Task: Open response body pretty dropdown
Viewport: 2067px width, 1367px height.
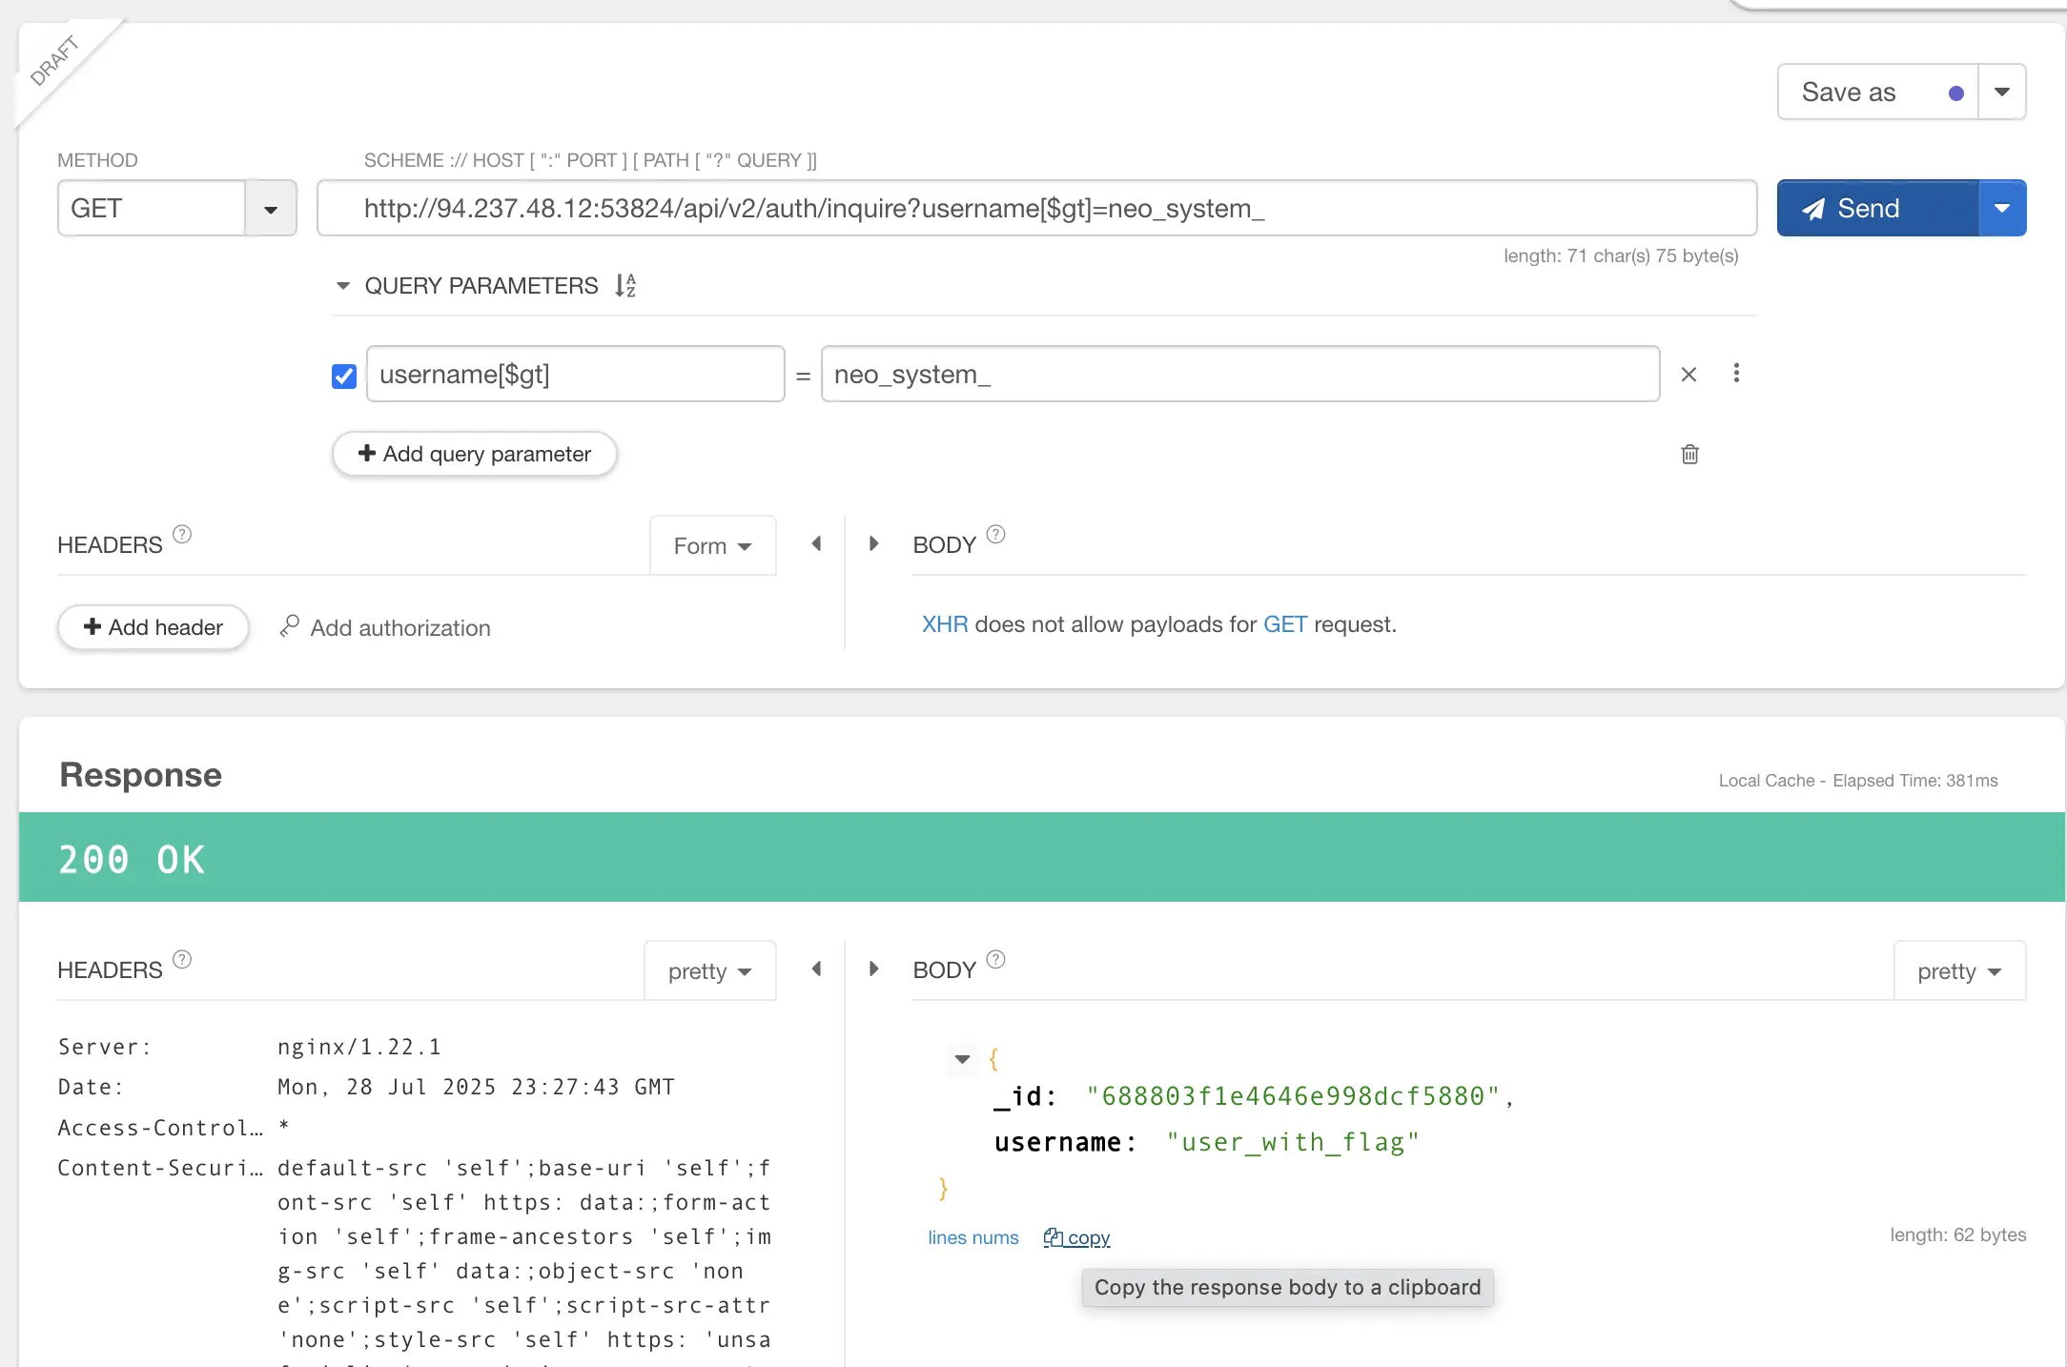Action: click(1959, 970)
